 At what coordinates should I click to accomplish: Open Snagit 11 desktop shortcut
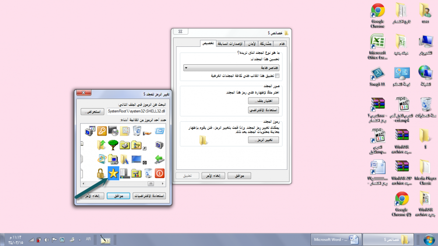[378, 75]
